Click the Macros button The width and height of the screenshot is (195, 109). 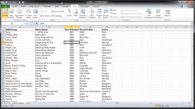pos(167,14)
